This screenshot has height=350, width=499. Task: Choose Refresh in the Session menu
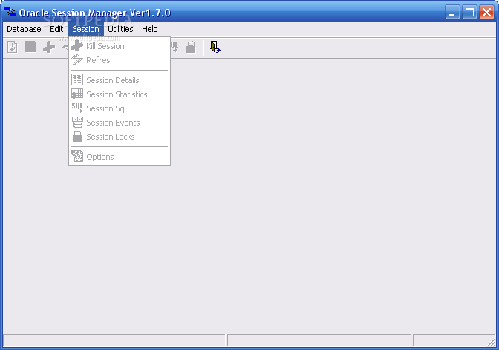pos(120,60)
